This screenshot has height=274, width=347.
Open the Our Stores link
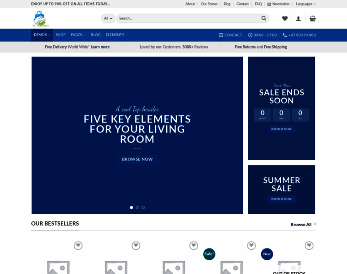coord(209,4)
